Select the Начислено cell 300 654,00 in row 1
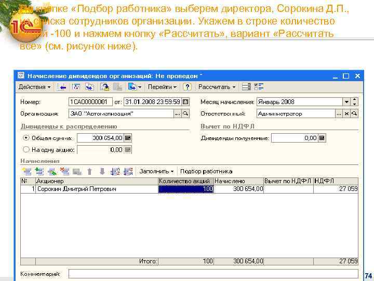Screen dimensions: 374x281 click(239, 189)
